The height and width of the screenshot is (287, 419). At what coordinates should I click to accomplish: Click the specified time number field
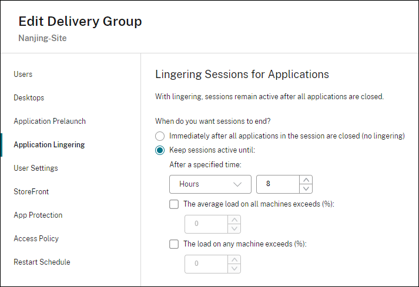pyautogui.click(x=278, y=184)
